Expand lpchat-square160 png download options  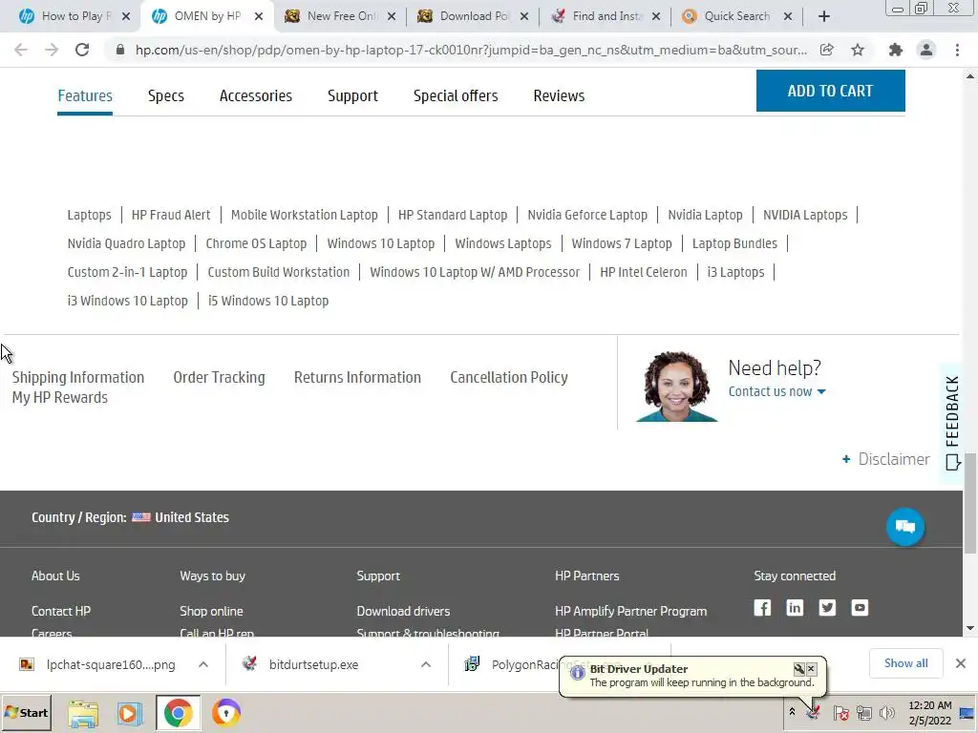click(x=203, y=664)
